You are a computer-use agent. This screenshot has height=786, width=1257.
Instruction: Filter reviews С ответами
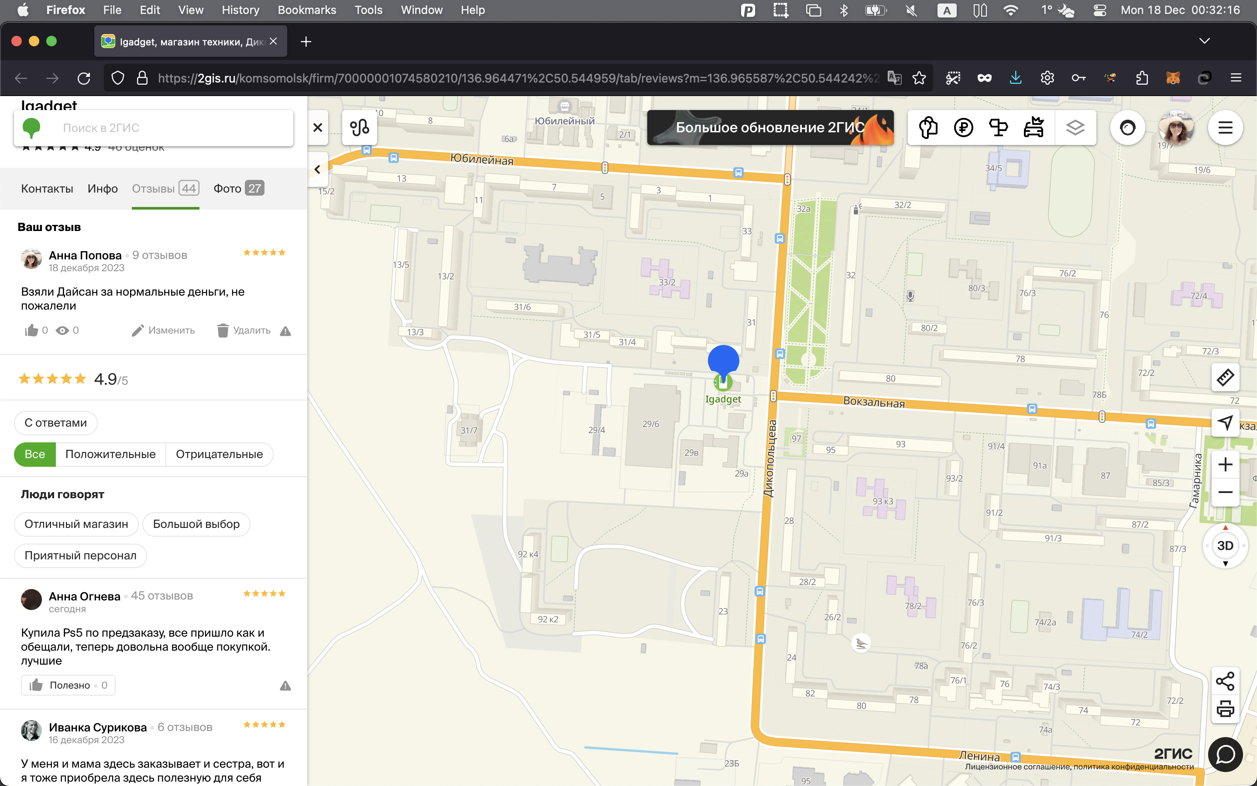[x=55, y=423]
